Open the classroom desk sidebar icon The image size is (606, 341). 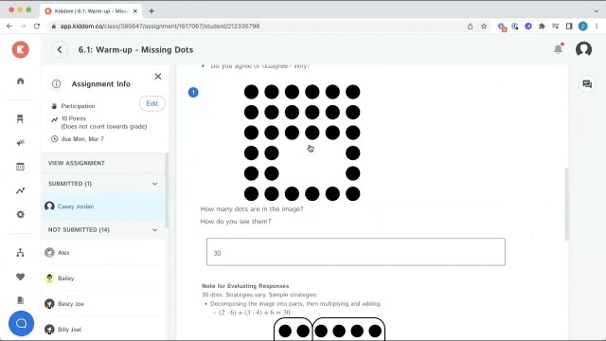pyautogui.click(x=20, y=118)
